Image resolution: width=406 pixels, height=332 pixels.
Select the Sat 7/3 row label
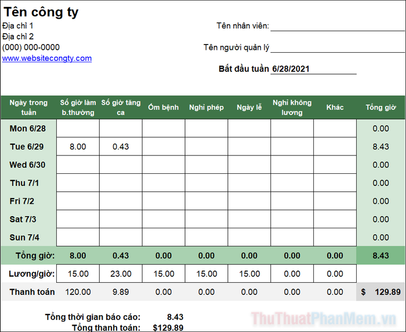click(23, 219)
